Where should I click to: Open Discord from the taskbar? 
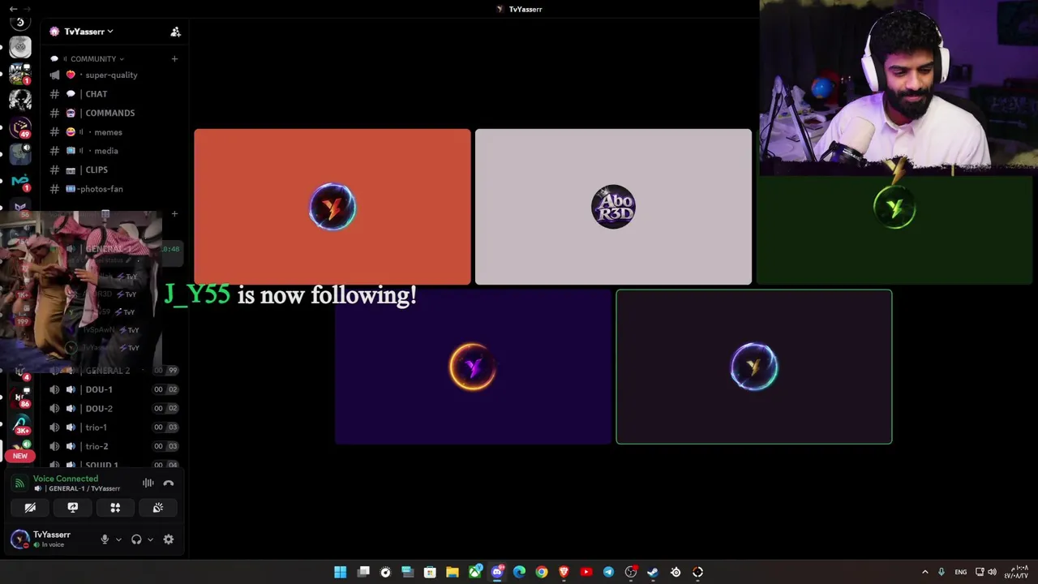coord(497,573)
